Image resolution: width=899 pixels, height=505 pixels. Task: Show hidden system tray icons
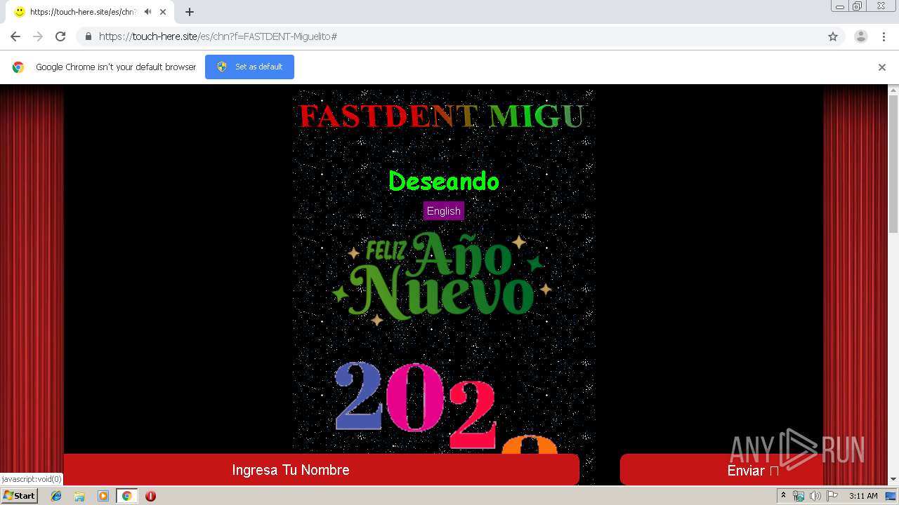pos(783,496)
